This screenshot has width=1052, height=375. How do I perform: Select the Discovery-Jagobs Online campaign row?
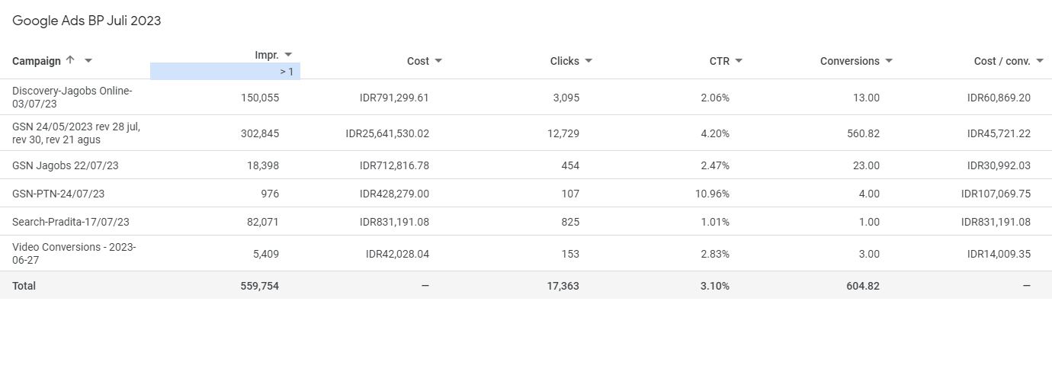(x=72, y=97)
